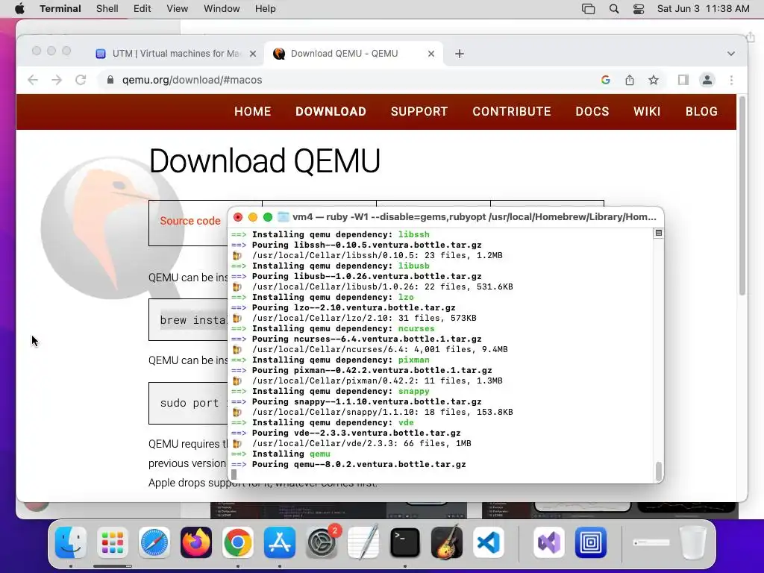Viewport: 764px width, 573px height.
Task: Open the DOCS nav link
Action: [x=592, y=112]
